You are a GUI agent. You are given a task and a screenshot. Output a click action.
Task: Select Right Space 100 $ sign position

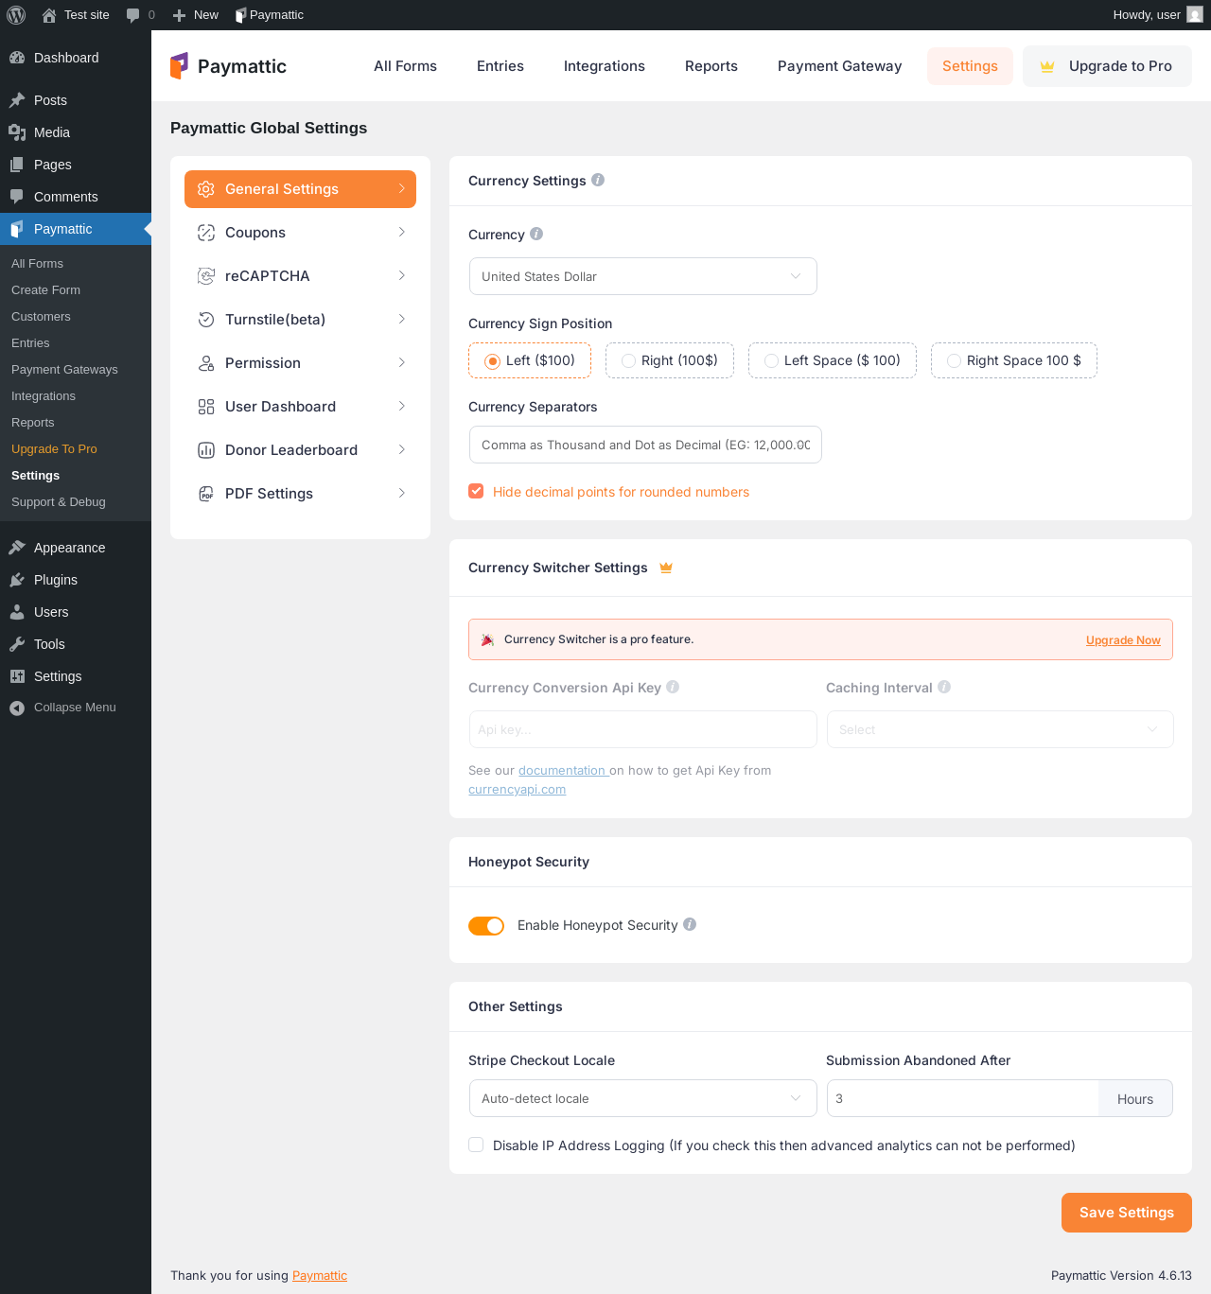(x=1014, y=360)
